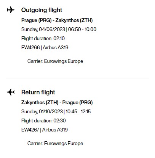Select the Return flight heading

[38, 92]
